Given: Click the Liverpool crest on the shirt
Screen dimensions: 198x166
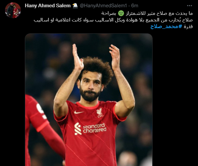Looking at the screenshot, I should [100, 113].
